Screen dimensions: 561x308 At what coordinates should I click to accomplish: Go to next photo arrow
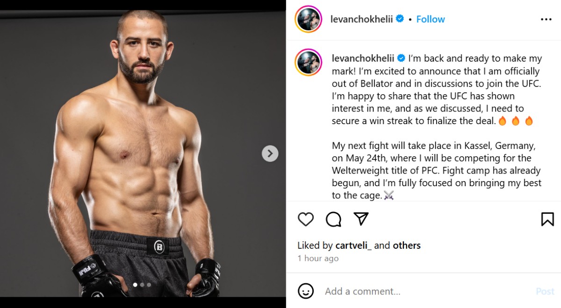270,154
